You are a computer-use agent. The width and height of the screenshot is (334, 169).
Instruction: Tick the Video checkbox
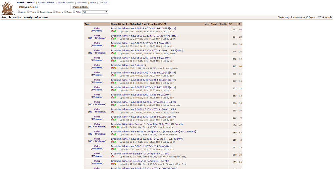point(28,12)
